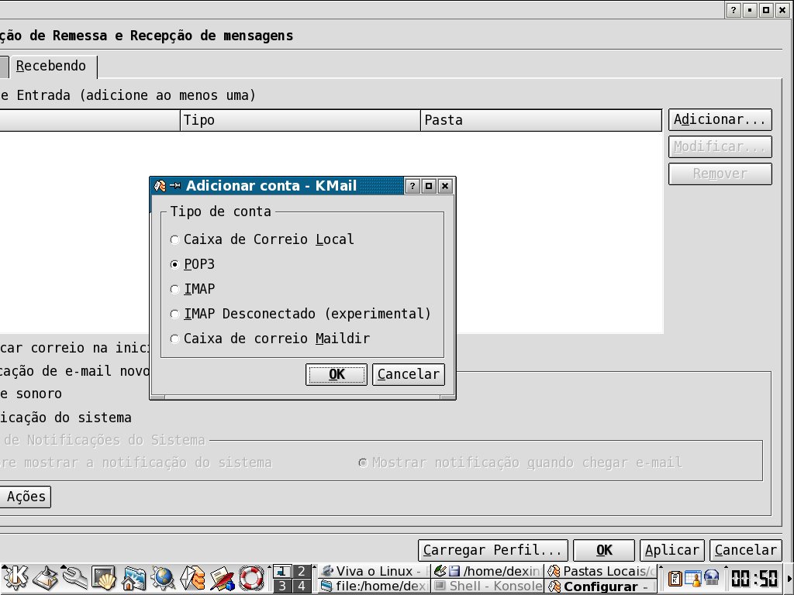Click Carregar Perfil... button

pyautogui.click(x=492, y=550)
